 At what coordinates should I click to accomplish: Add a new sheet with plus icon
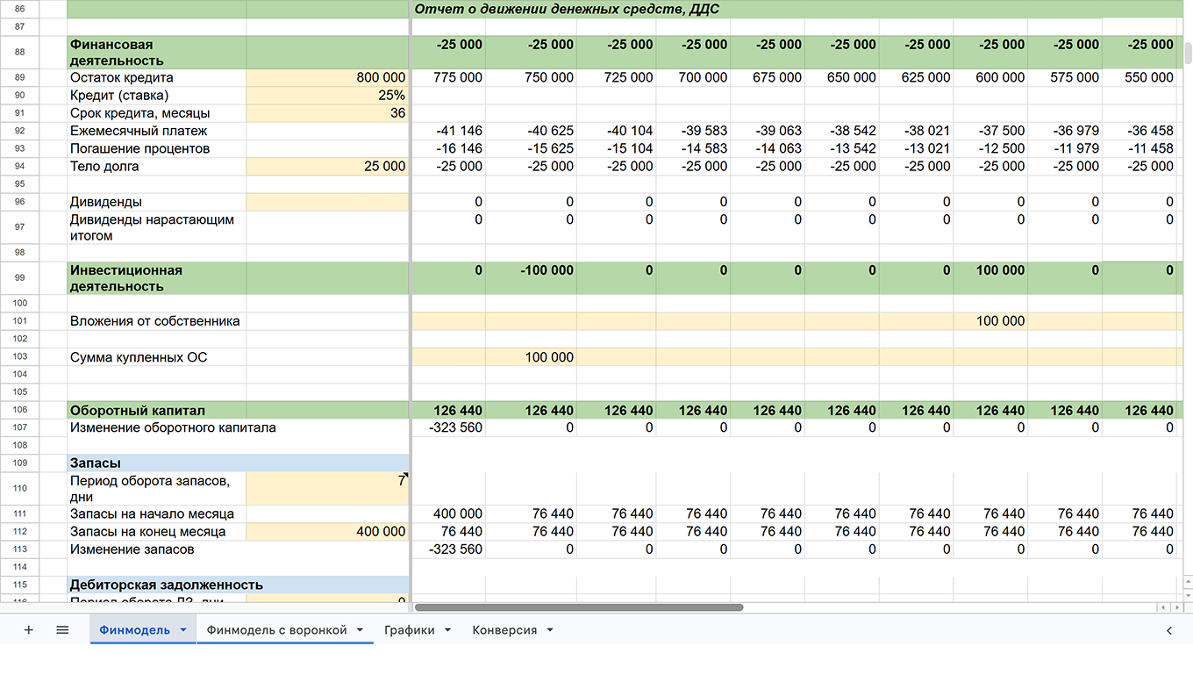point(28,630)
